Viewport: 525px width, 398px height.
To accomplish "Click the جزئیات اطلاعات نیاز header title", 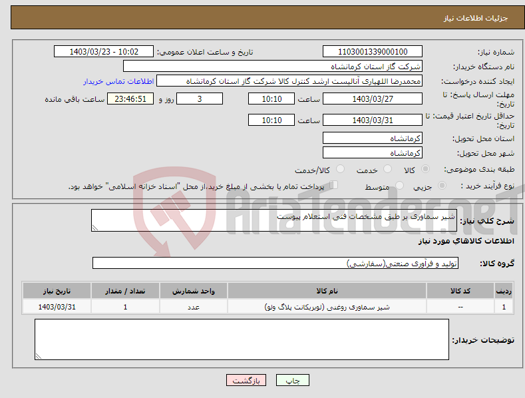I will 476,18.
